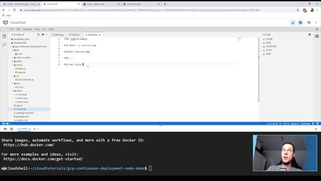Open userController.js in Explorer
Viewport: 321px width, 181px height.
tap(26, 79)
